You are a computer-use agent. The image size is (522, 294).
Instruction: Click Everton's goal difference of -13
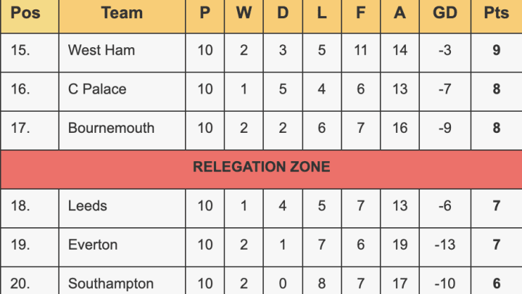click(444, 245)
